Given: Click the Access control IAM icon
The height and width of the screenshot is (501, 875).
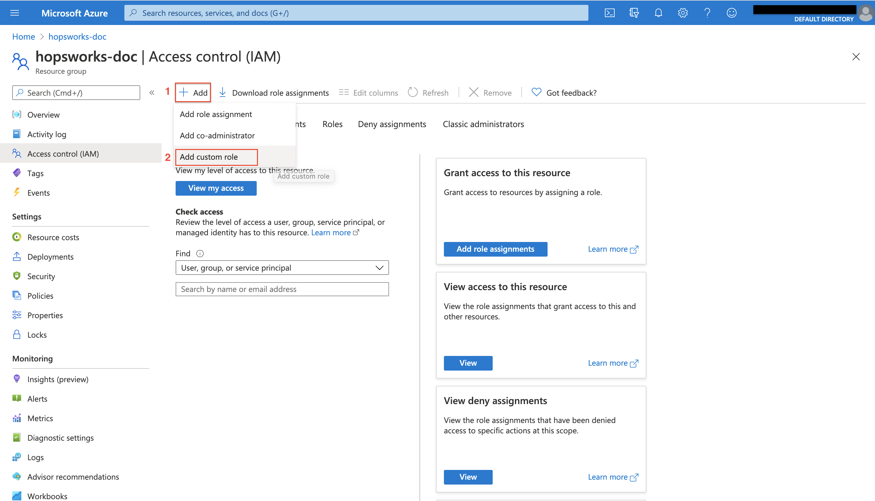Looking at the screenshot, I should [x=17, y=153].
